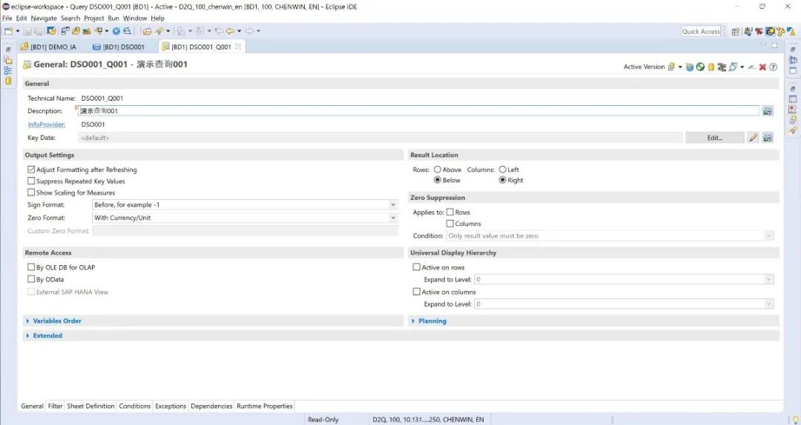Open the Exceptions tab
This screenshot has width=801, height=425.
pos(171,406)
